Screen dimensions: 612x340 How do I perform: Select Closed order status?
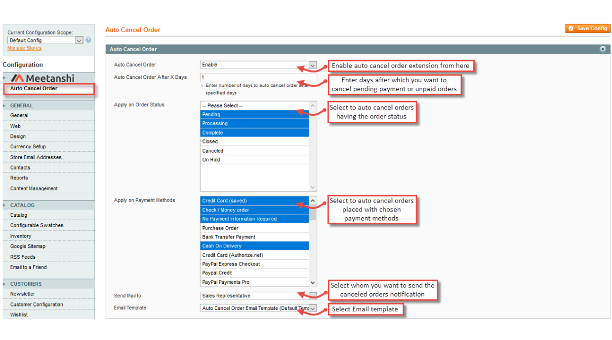pos(254,142)
